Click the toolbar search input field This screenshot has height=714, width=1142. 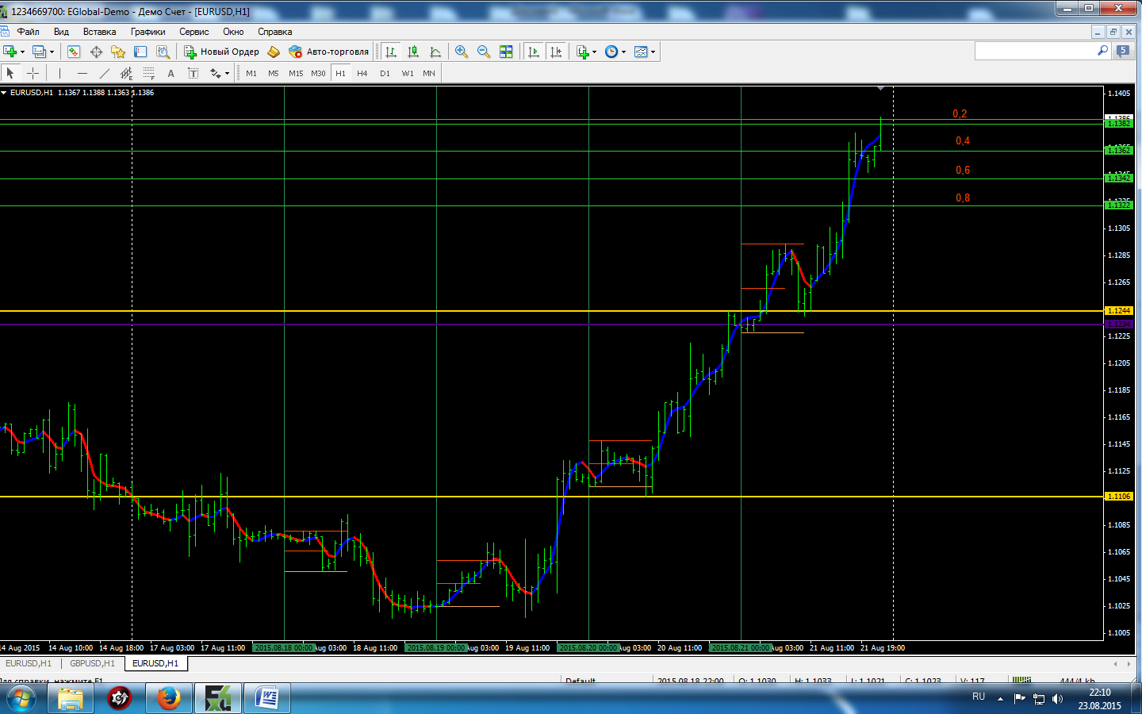coord(1034,51)
